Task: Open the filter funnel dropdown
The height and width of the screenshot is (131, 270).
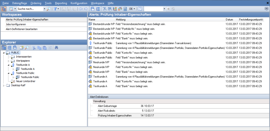Action: click(56, 9)
